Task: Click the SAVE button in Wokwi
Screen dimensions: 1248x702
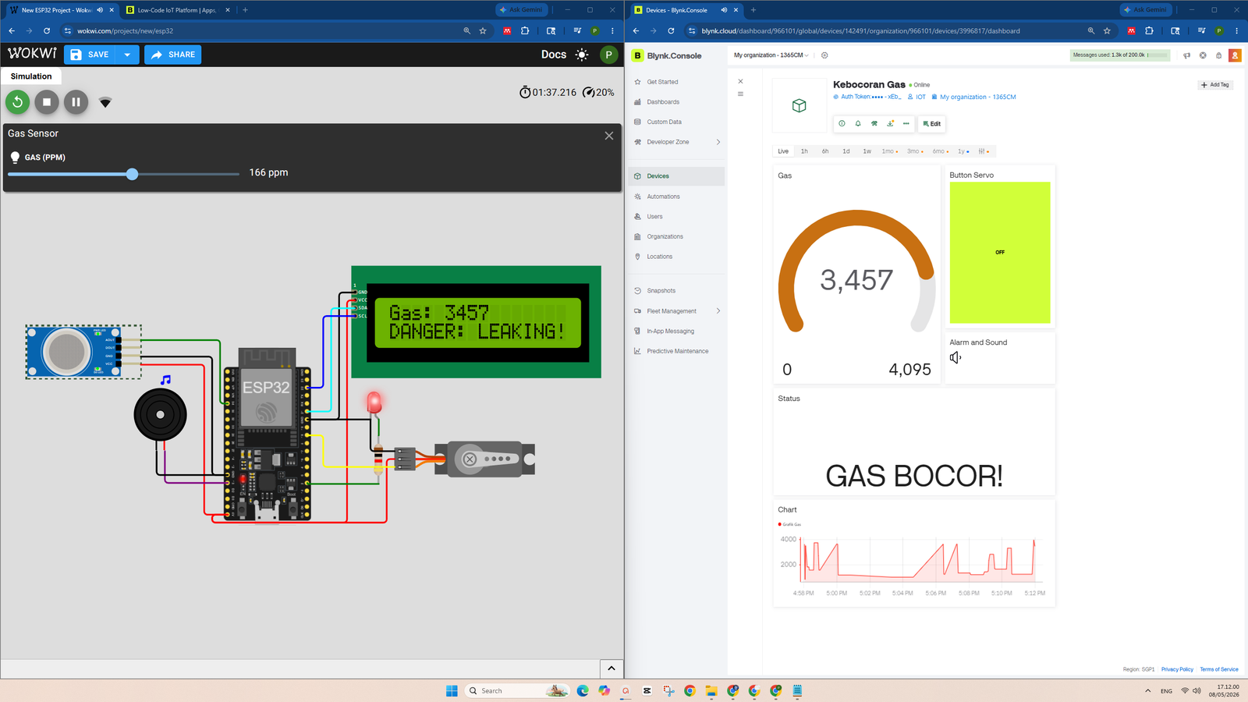Action: click(90, 55)
